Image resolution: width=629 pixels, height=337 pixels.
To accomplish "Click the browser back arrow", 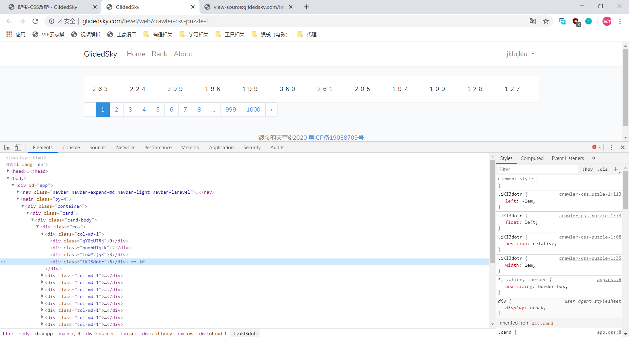I will (9, 21).
